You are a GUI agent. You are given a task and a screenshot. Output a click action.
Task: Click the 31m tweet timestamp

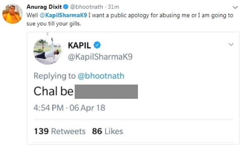coord(113,7)
